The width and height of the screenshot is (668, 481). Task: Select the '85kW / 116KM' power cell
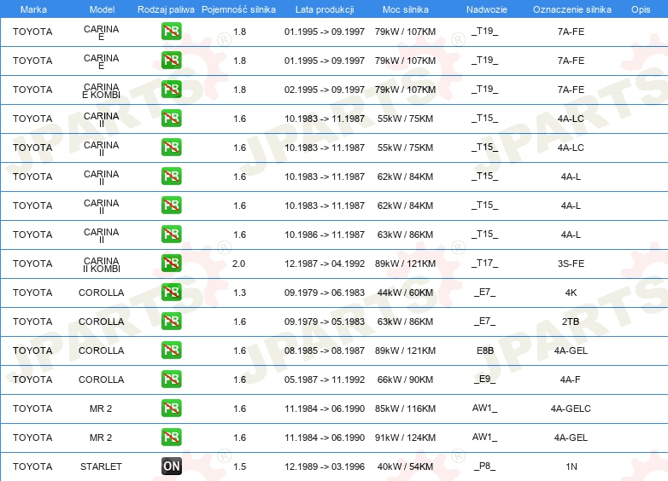click(x=405, y=409)
